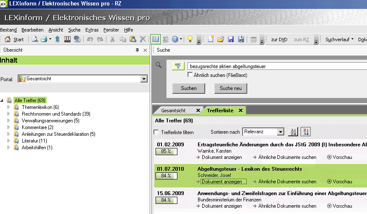
Task: Open the Hilfe menu
Action: 129,30
